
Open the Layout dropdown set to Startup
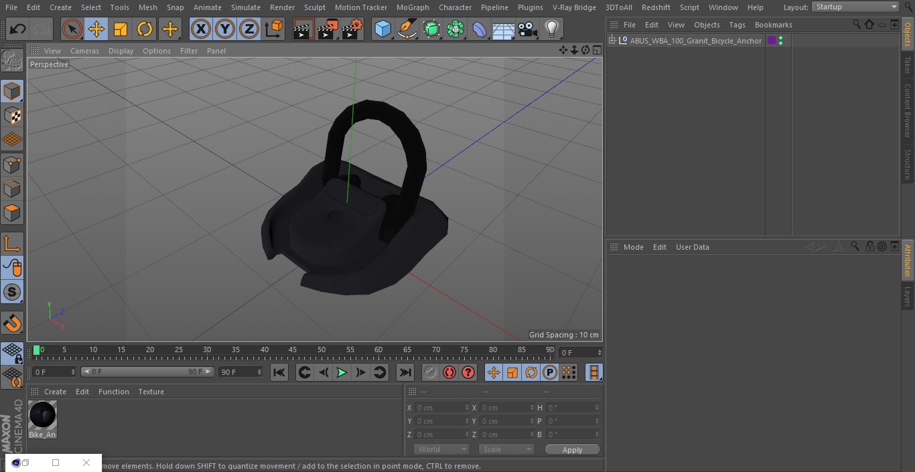(855, 7)
